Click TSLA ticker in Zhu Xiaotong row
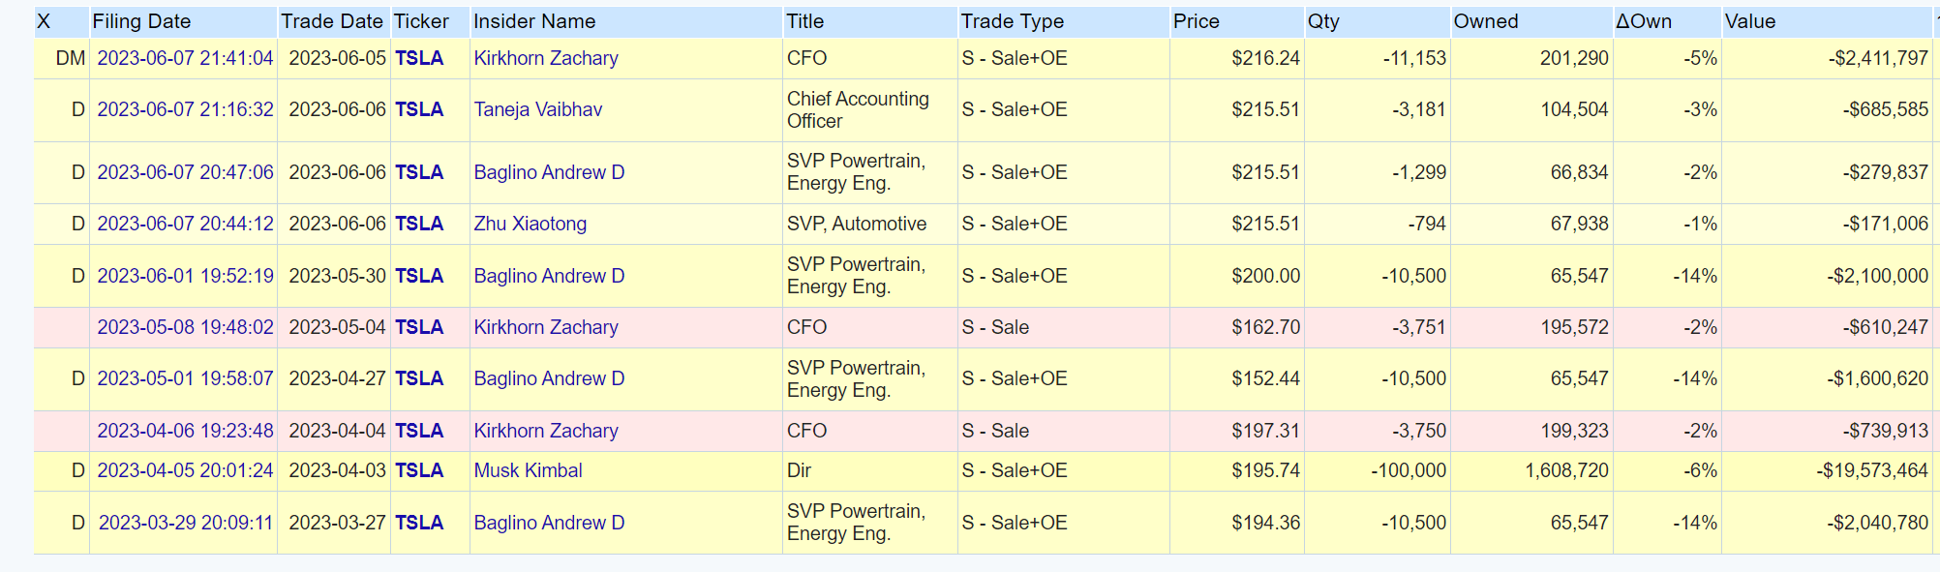The image size is (1940, 572). [419, 224]
